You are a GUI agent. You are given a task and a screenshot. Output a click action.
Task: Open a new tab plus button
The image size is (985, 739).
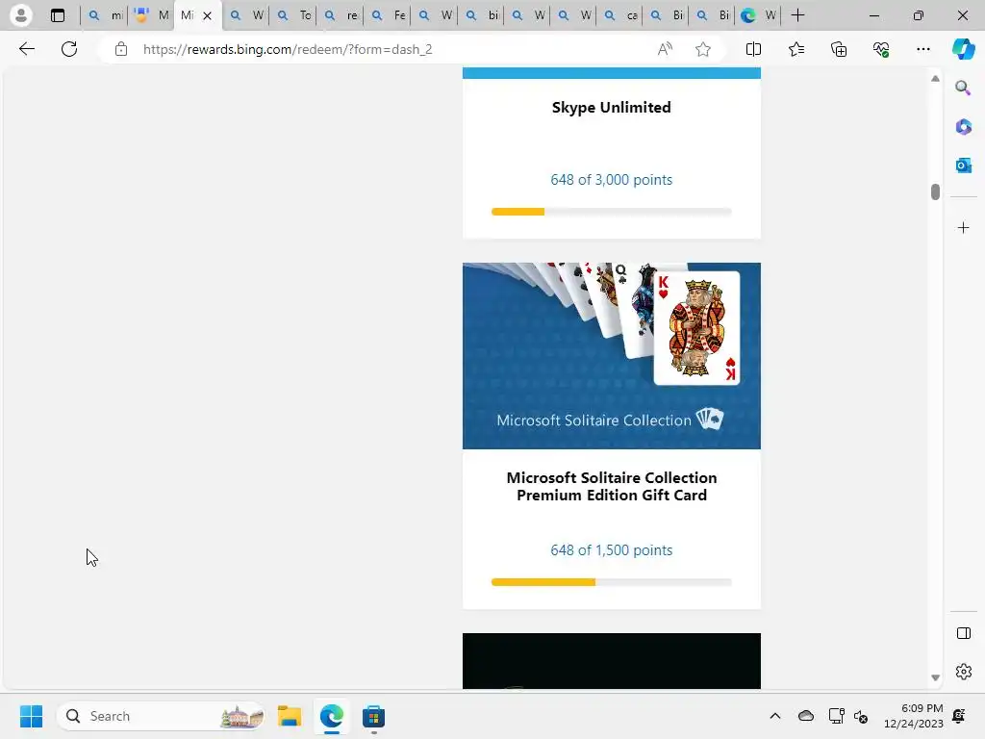point(797,15)
